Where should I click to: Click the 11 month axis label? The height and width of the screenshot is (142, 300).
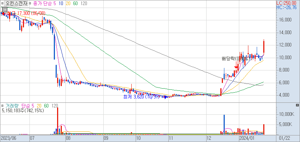pos(171,138)
